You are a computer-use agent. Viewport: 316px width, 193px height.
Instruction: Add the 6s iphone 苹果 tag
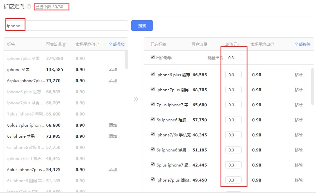click(x=113, y=136)
